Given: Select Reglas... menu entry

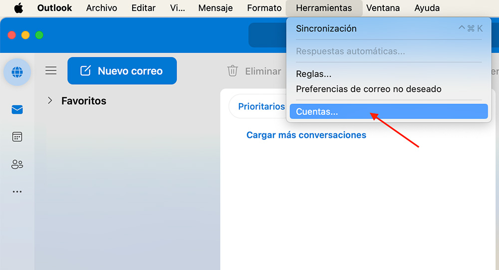Looking at the screenshot, I should [389, 74].
